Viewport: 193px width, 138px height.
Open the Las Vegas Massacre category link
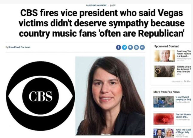[x=96, y=5]
